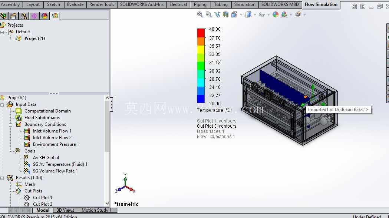Click the Section View icon
Viewport: 389px width, 218px height.
click(x=226, y=14)
